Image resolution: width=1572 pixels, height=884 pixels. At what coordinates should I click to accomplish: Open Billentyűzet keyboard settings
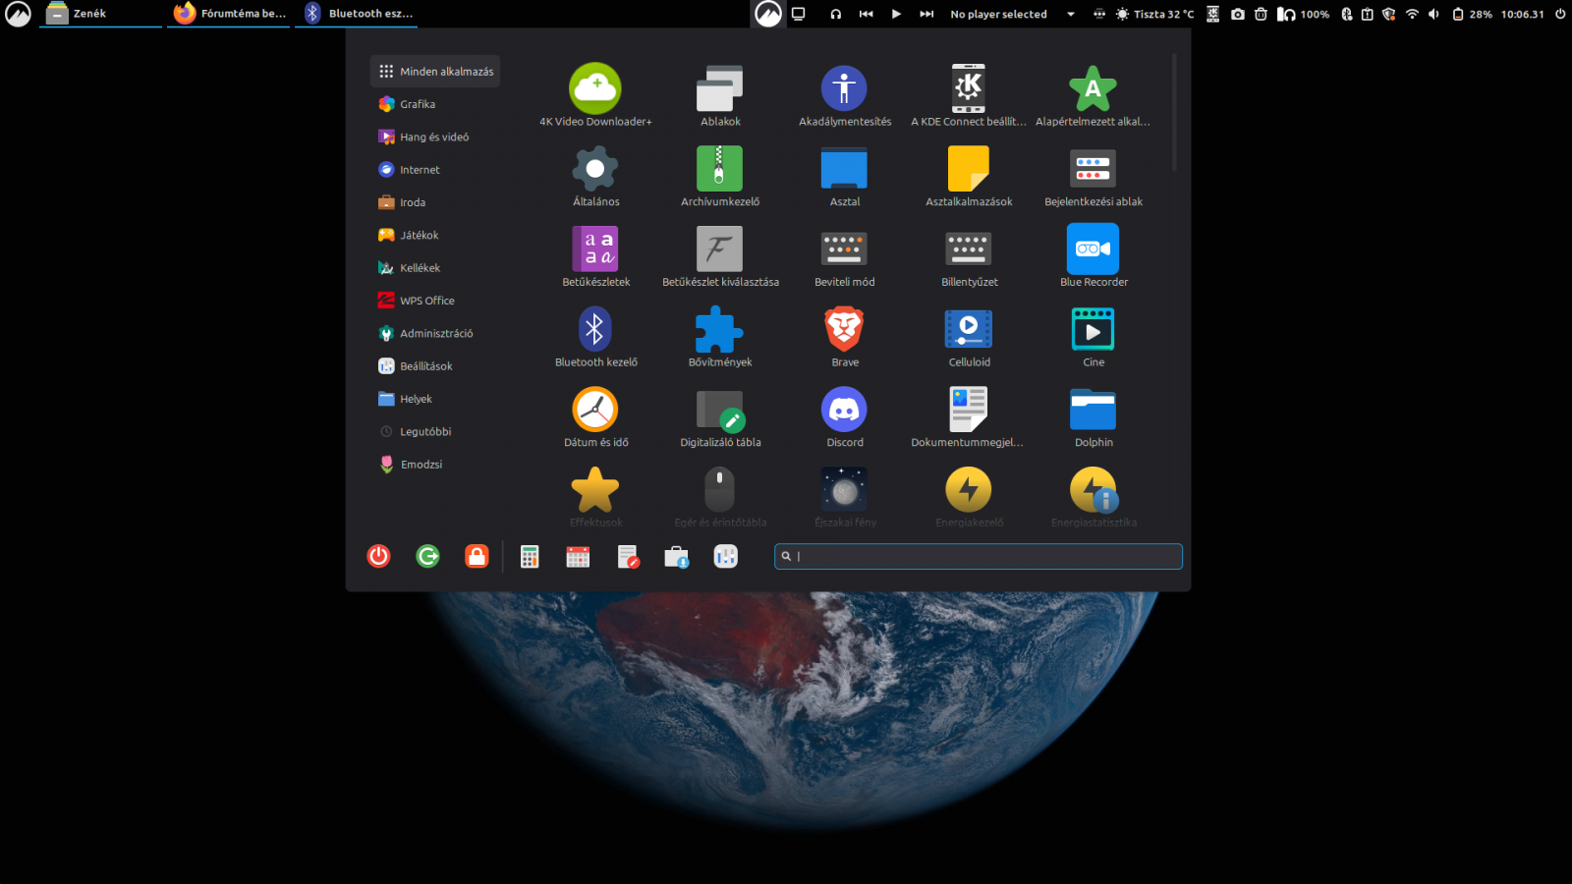pyautogui.click(x=969, y=256)
